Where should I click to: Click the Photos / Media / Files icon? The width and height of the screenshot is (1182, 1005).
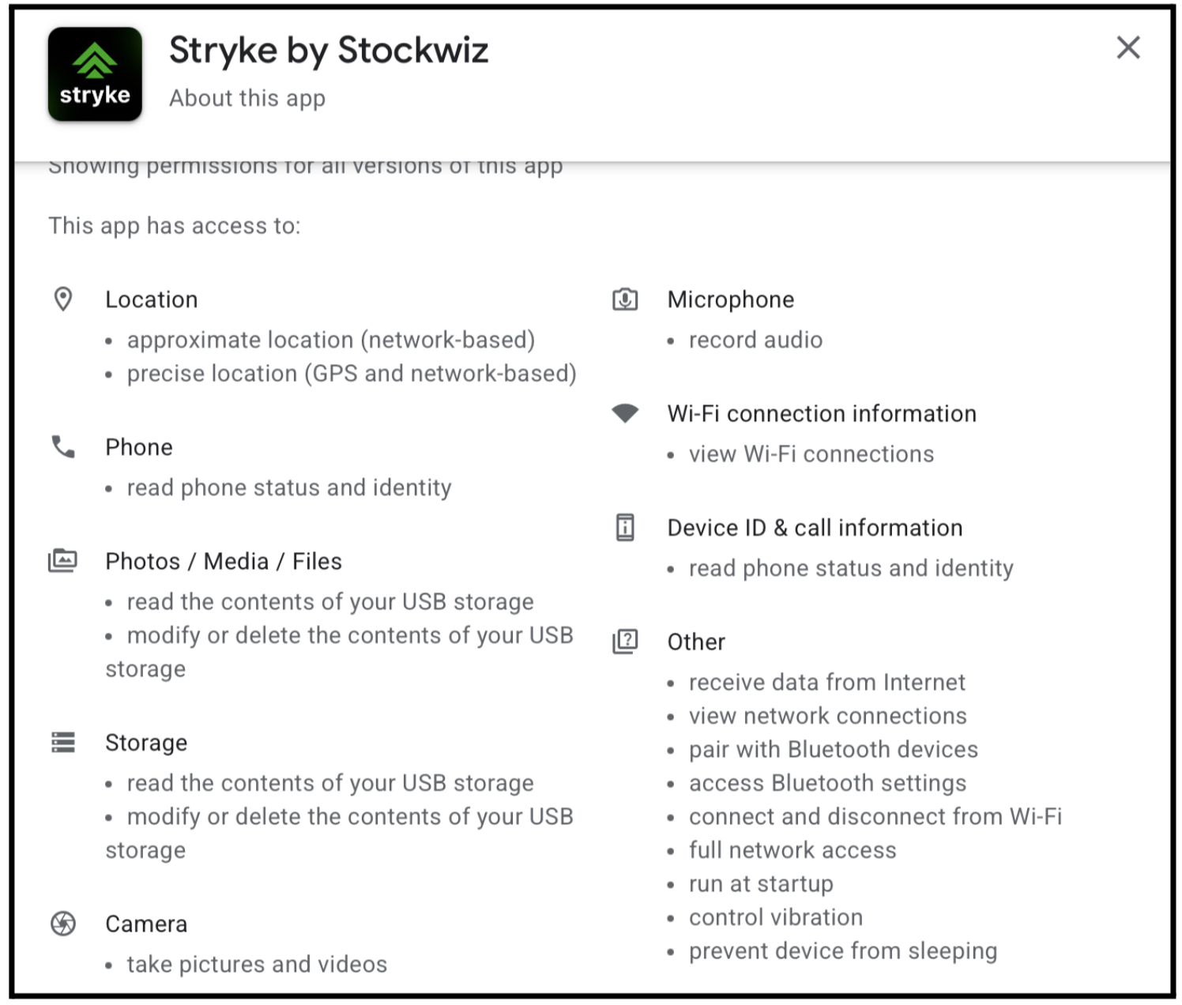63,561
